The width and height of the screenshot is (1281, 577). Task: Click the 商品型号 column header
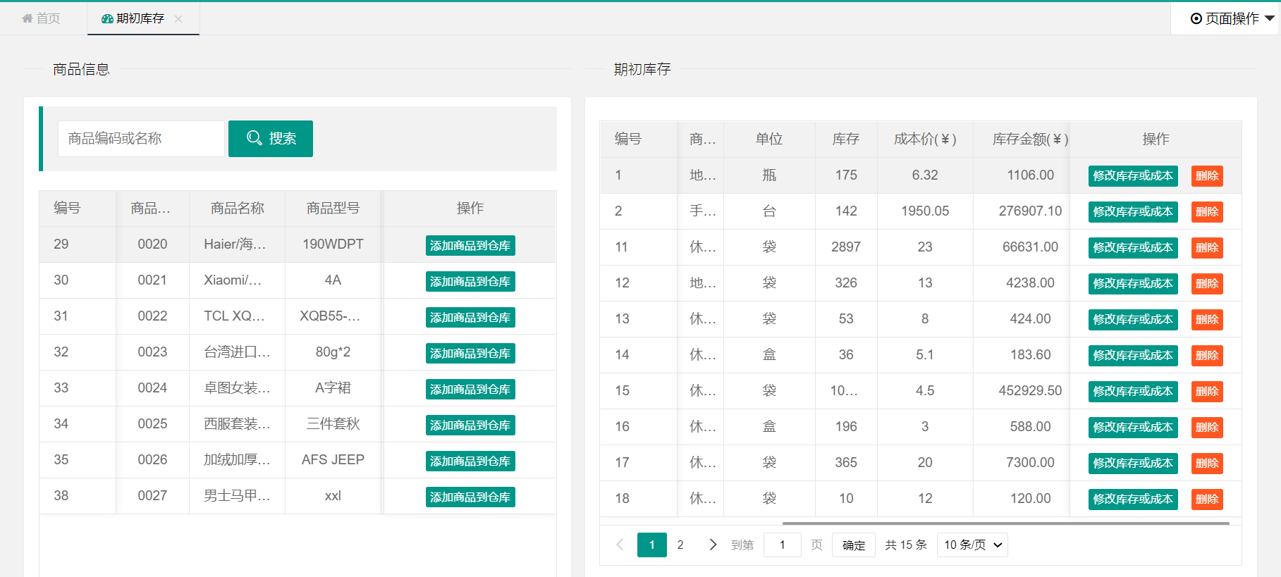333,209
